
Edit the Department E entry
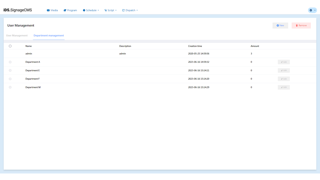click(x=284, y=70)
